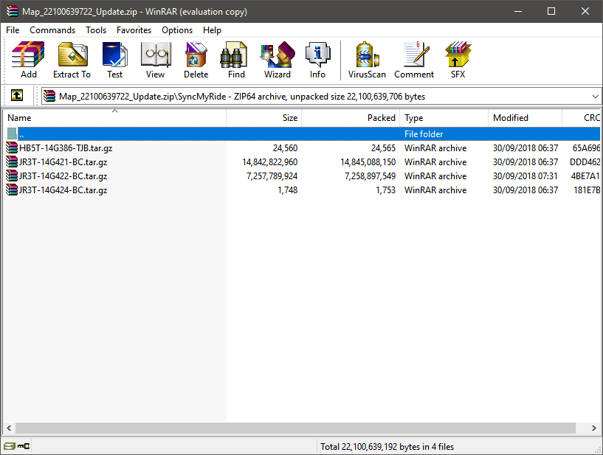Screen dimensions: 603x455
Task: Open the Tools menu
Action: (96, 30)
